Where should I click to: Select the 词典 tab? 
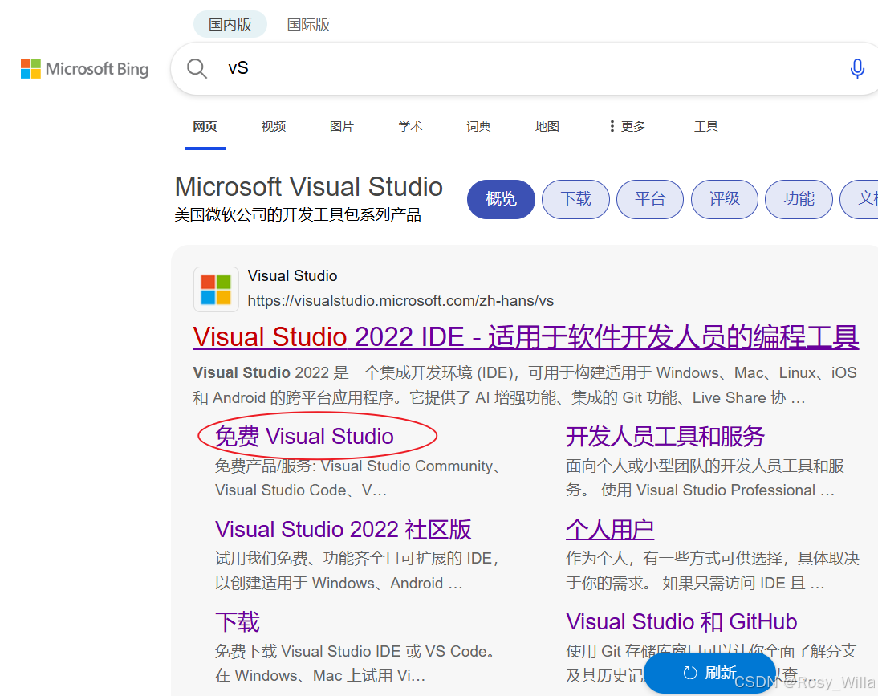478,127
